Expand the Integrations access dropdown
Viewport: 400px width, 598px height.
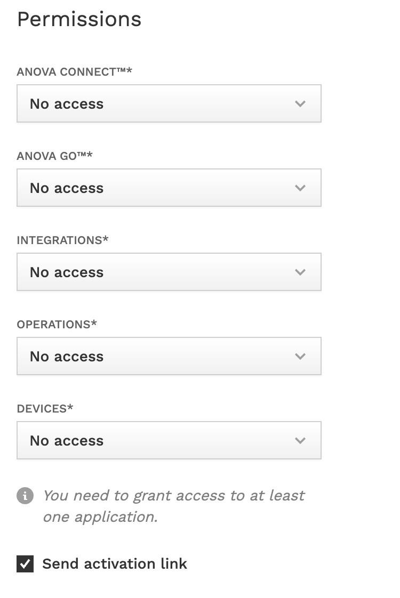(x=169, y=272)
